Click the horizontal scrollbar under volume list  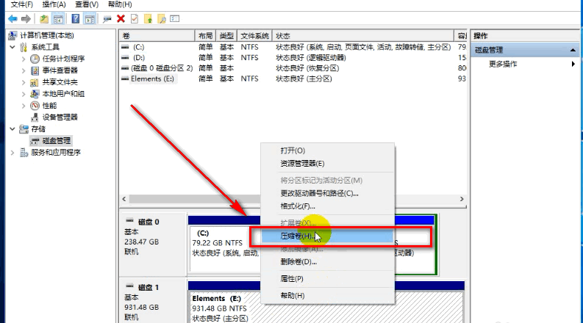pyautogui.click(x=294, y=199)
